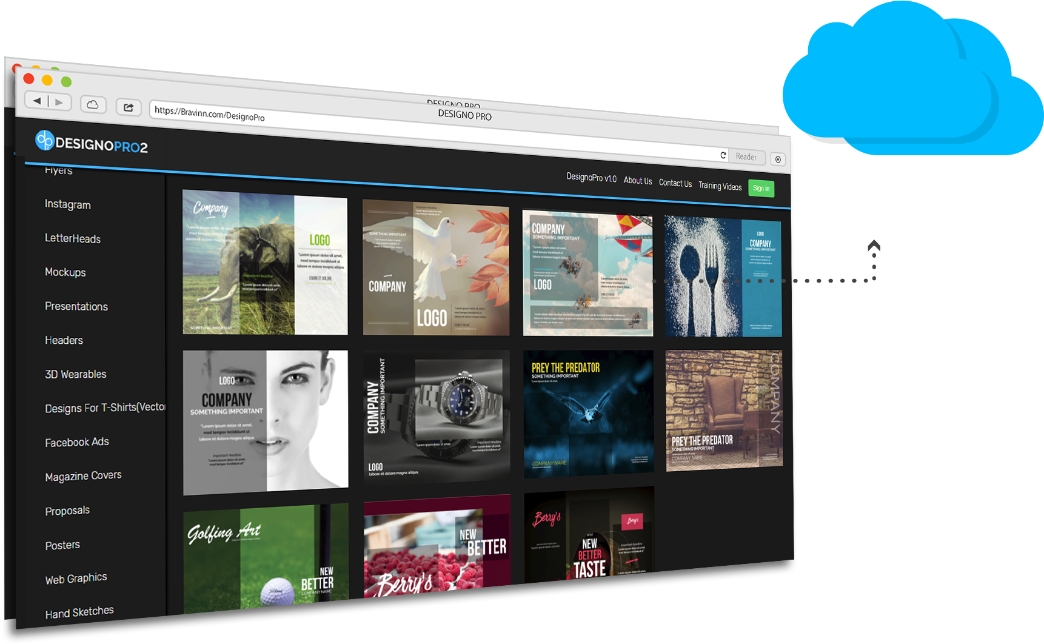Open the Facebook Ads category

click(x=77, y=442)
